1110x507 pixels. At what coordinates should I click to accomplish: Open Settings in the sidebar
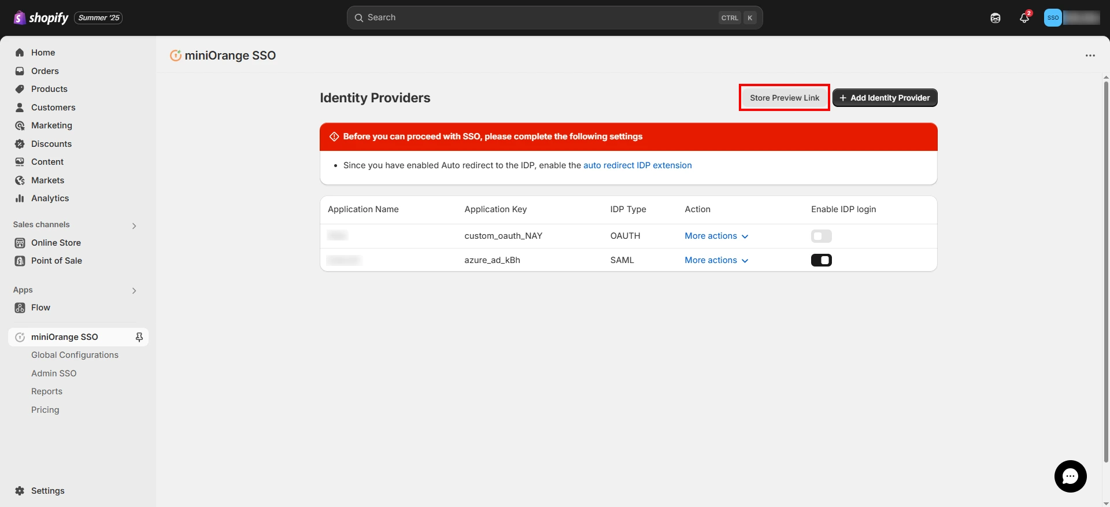(x=48, y=491)
